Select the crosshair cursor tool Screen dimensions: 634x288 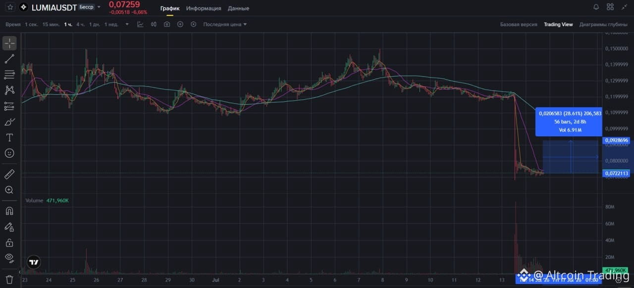pyautogui.click(x=9, y=43)
